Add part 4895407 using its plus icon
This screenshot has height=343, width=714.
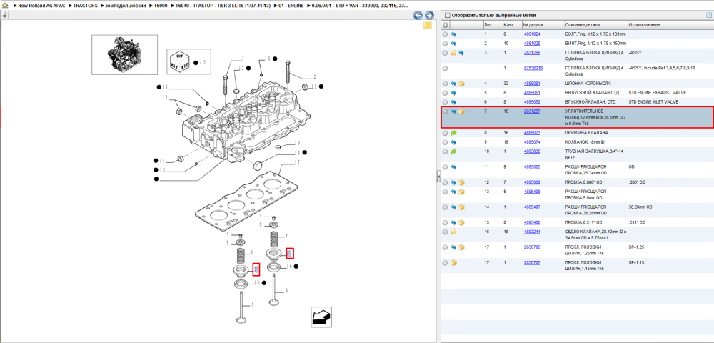click(x=446, y=207)
